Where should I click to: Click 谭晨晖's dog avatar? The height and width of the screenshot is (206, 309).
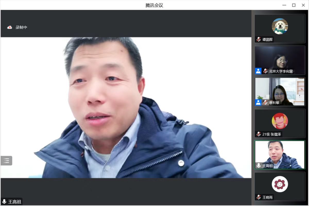pos(280,26)
